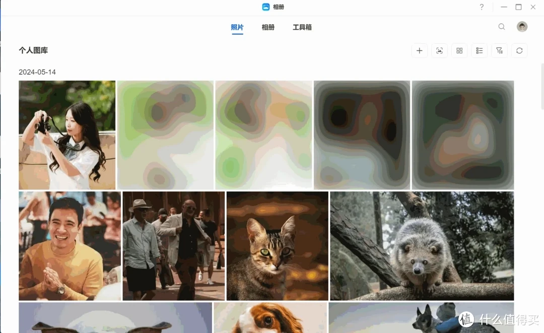Viewport: 544px width, 333px height.
Task: Switch to the 相册 tab
Action: coord(268,27)
